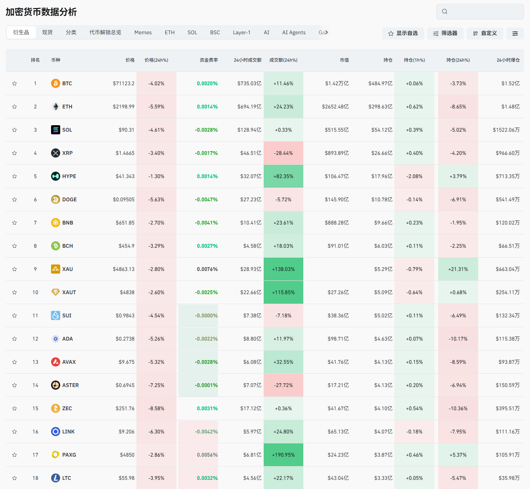
Task: Sort by 资金费率 column header
Action: tap(209, 60)
